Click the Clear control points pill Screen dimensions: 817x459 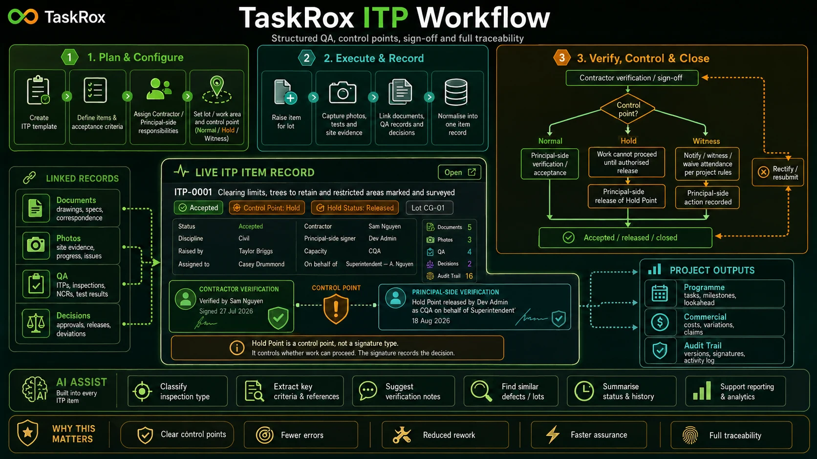177,435
